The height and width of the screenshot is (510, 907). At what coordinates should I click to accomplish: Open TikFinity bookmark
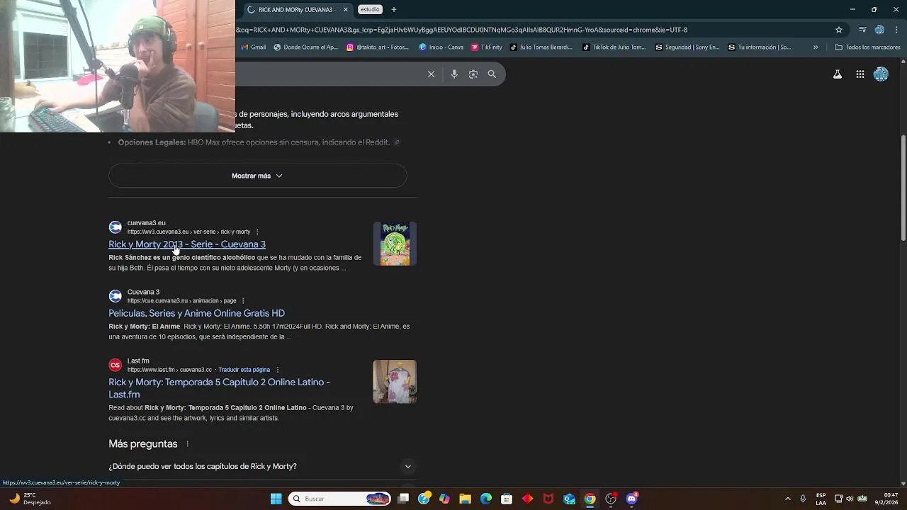click(487, 47)
